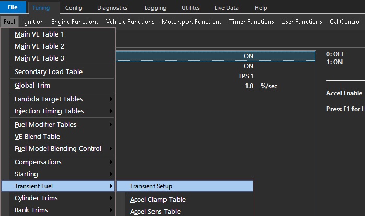Open Secondary Load Table
The height and width of the screenshot is (216, 365).
49,72
